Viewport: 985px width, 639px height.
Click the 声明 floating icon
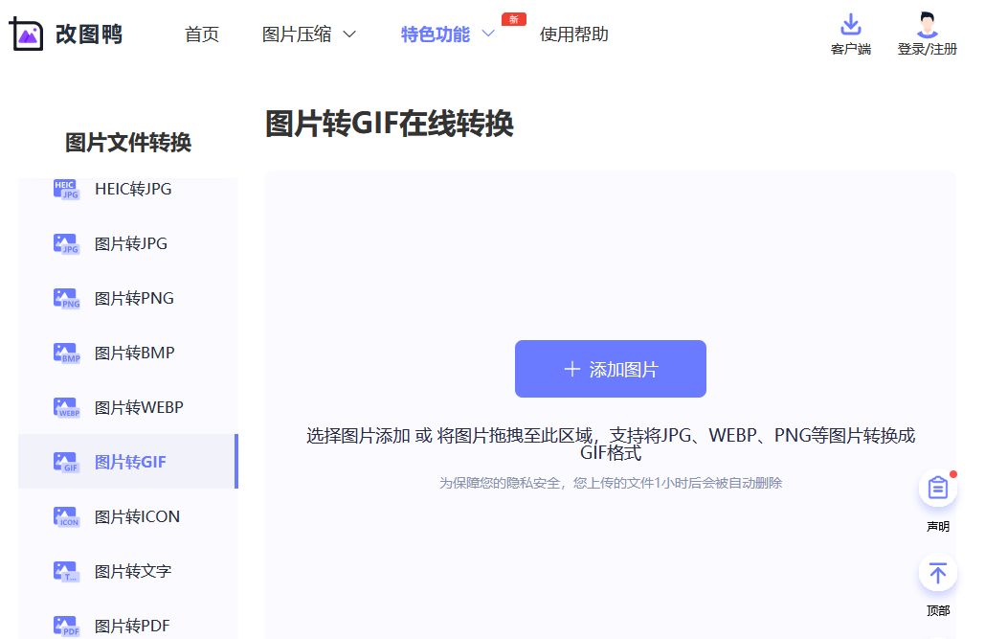point(937,488)
